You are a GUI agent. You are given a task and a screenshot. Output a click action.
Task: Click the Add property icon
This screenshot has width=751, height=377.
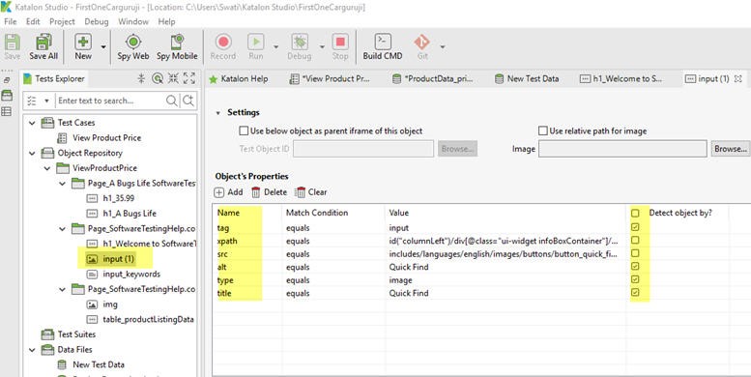[x=218, y=192]
